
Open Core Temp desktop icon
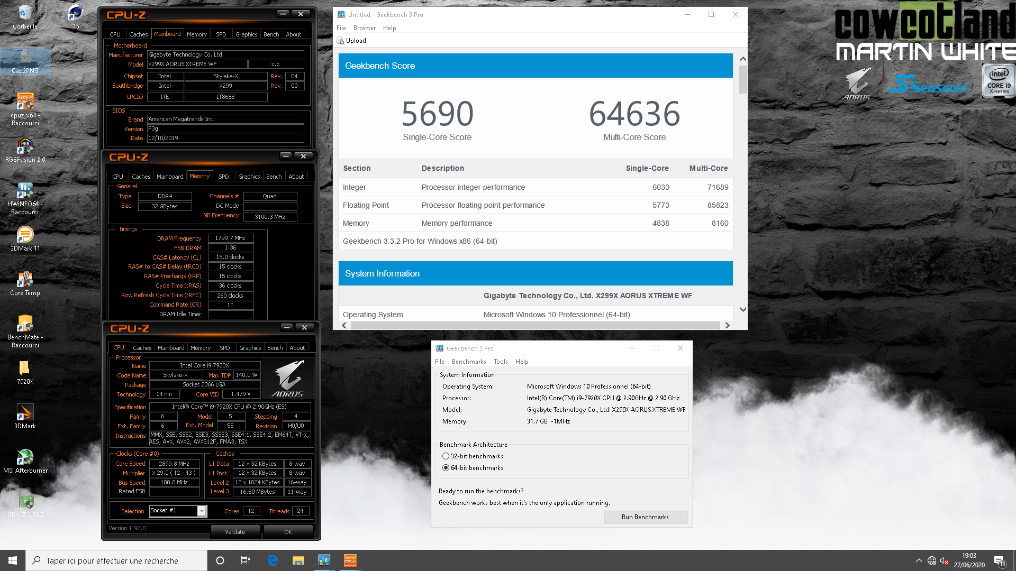(x=25, y=283)
